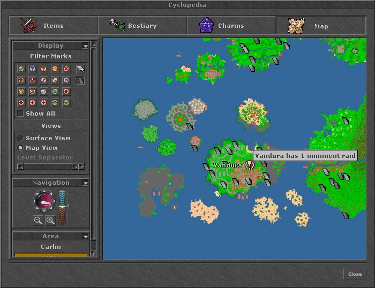Click sidebar scrollbar down arrow
The width and height of the screenshot is (375, 288).
[93, 253]
